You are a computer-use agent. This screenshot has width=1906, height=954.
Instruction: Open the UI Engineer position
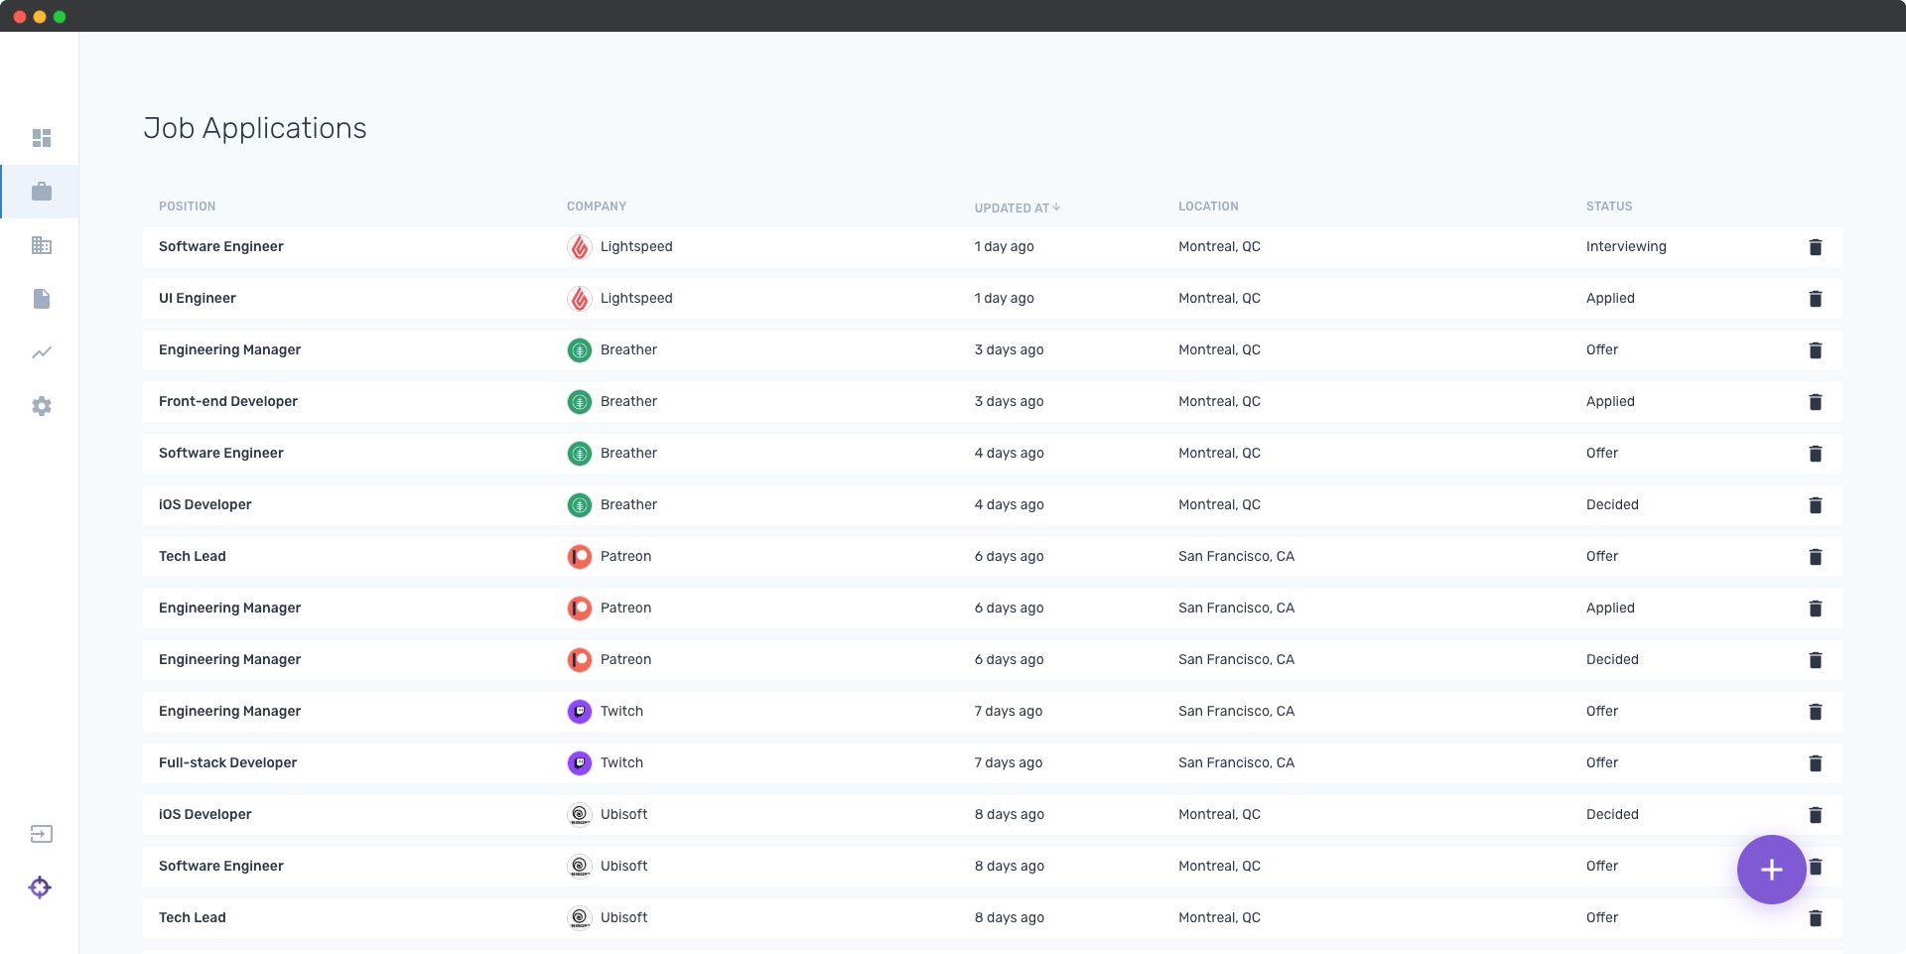click(x=198, y=298)
